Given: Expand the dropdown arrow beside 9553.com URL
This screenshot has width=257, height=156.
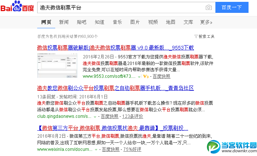Looking at the screenshot, I should point(139,77).
